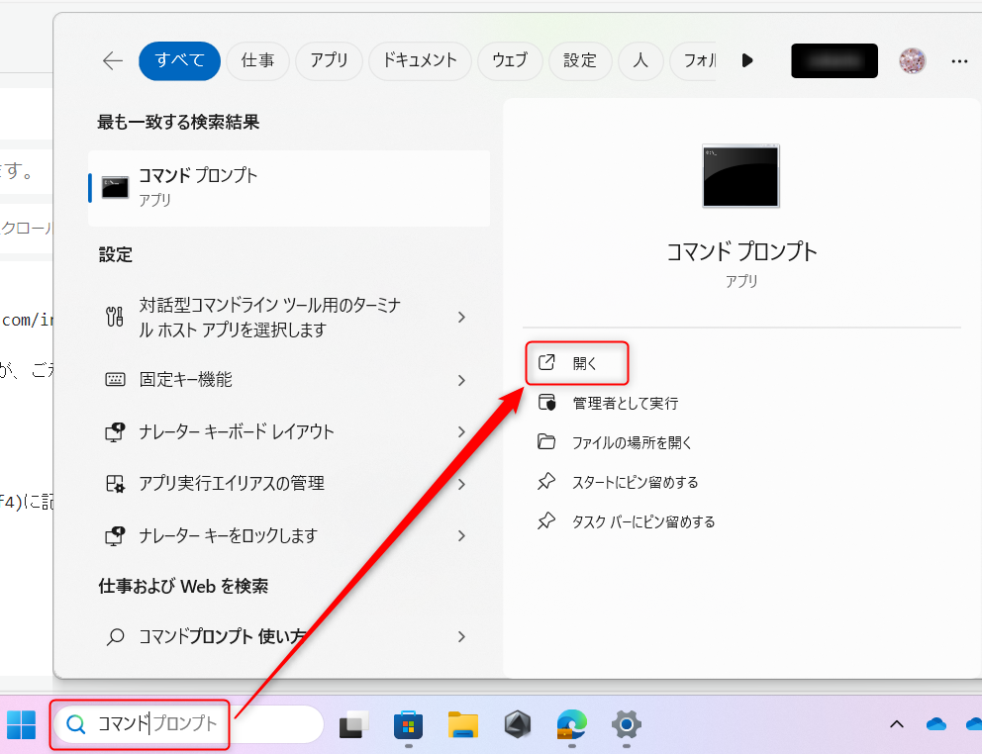Open ナレーター キーをロックします setting result
982x754 pixels.
tap(289, 535)
